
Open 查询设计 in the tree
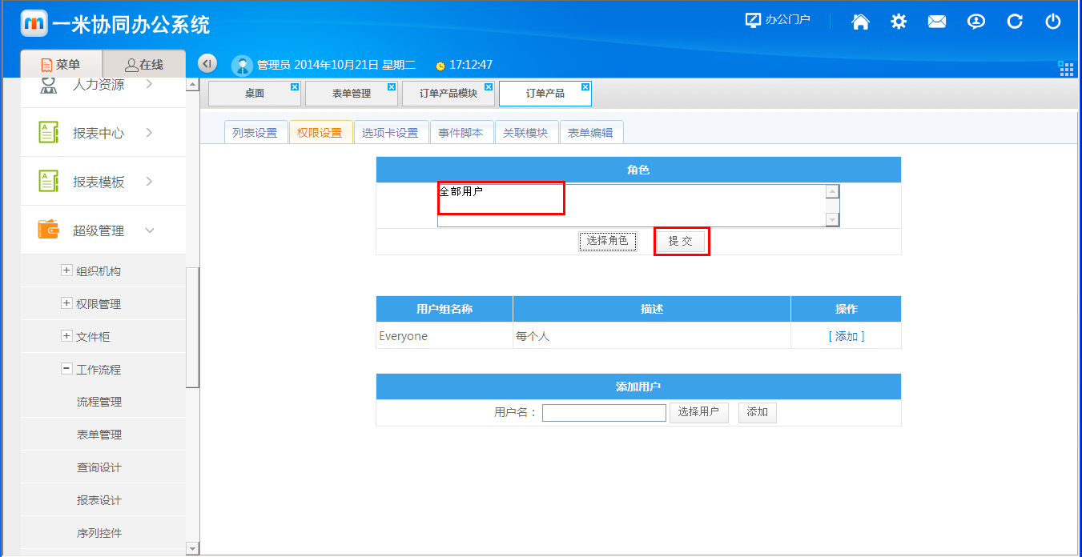click(99, 467)
